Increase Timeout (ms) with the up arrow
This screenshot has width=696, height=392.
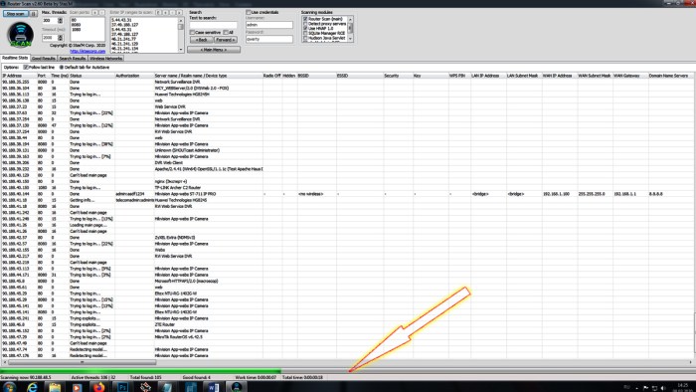61,36
